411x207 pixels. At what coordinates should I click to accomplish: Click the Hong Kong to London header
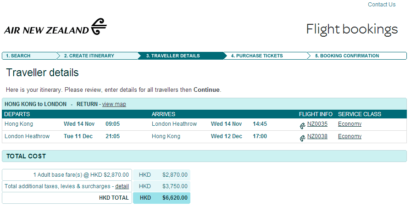35,104
